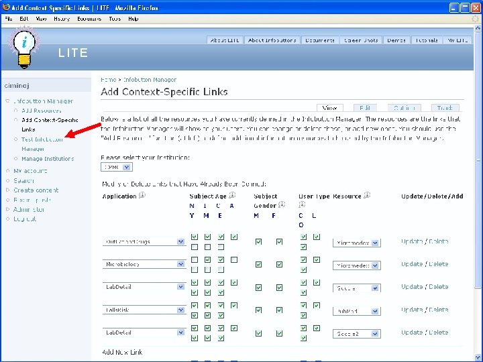Viewport: 483px width, 362px height.
Task: Expand Create content in the sidebar
Action: (7, 190)
